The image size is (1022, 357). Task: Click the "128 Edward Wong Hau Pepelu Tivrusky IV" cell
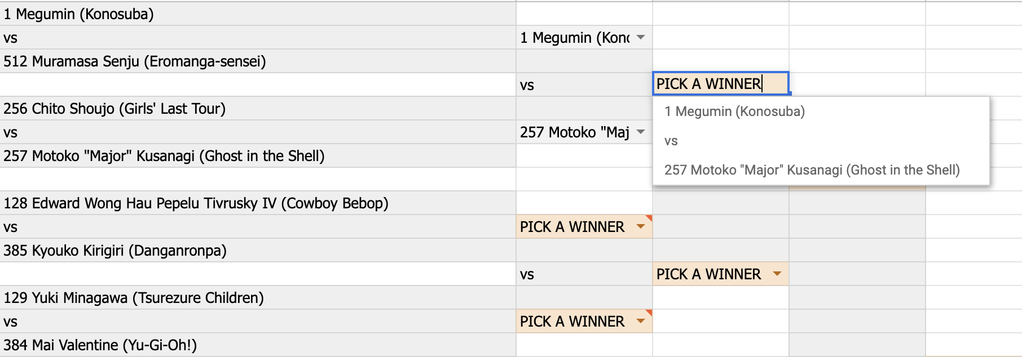point(196,203)
